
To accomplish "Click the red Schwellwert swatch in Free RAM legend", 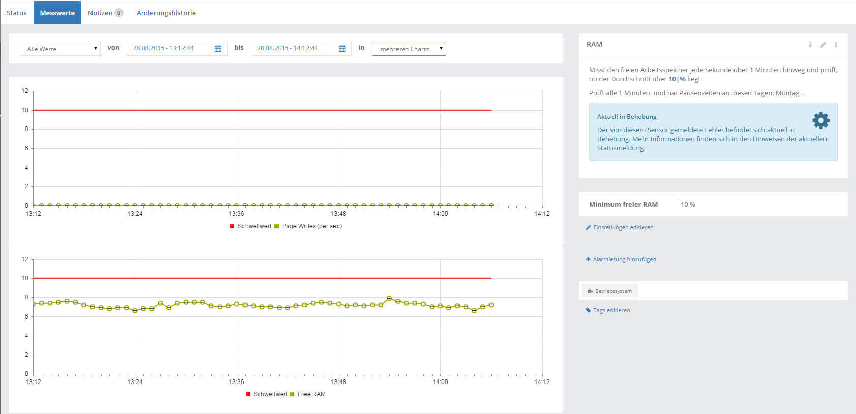I will pyautogui.click(x=248, y=394).
